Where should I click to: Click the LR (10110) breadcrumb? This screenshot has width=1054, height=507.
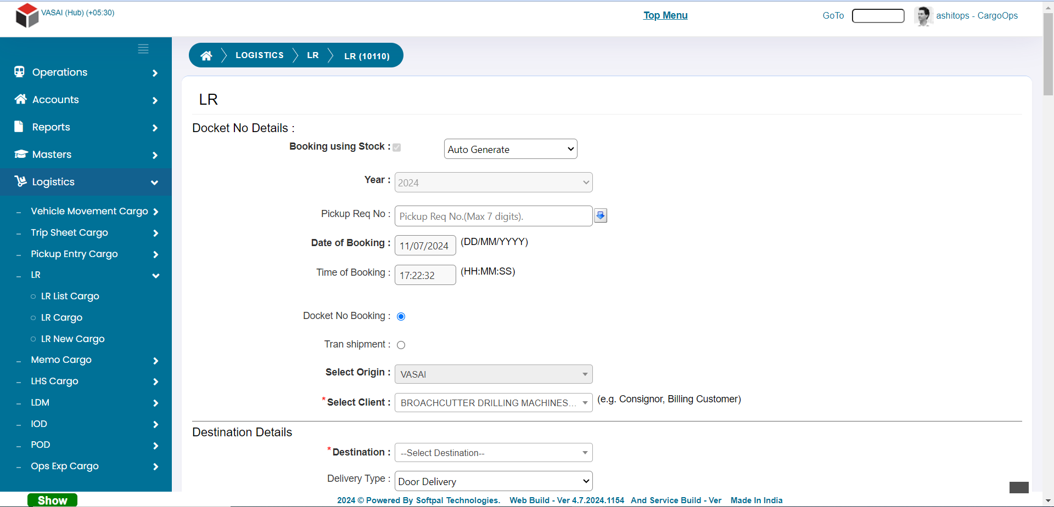click(x=367, y=56)
